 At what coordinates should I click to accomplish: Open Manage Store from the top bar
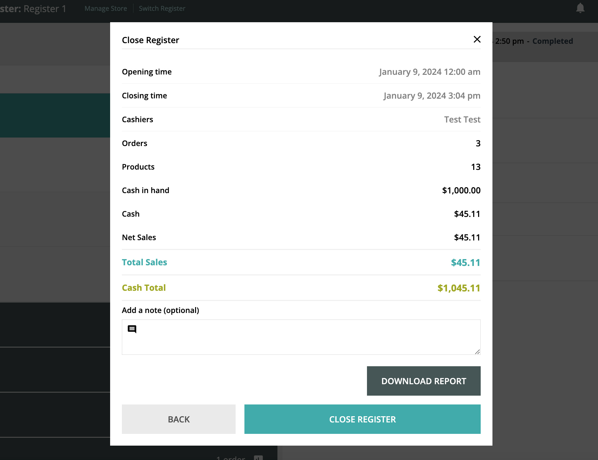point(106,8)
